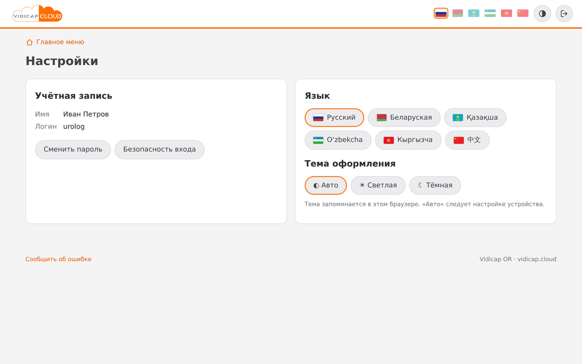Set language to Кыргызча
This screenshot has height=364, width=582.
coord(408,140)
